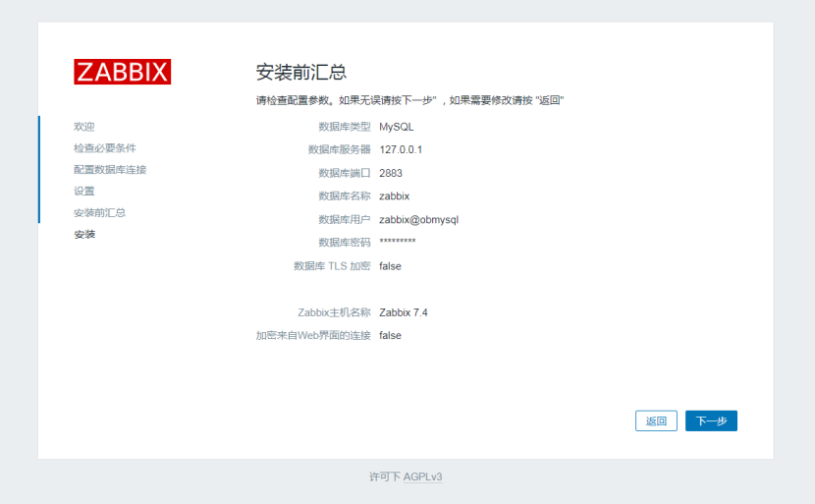Viewport: 815px width, 504px height.
Task: Select 安装前汇总 step
Action: [x=99, y=213]
